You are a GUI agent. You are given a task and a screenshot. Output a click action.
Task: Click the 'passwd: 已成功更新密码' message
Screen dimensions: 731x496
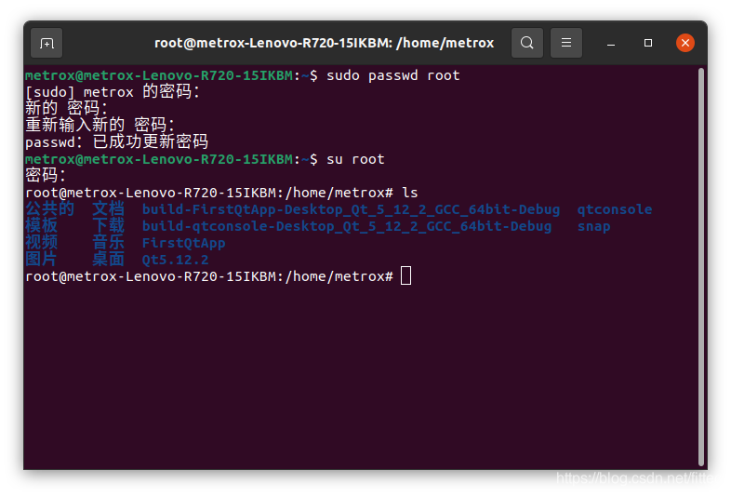pos(116,141)
